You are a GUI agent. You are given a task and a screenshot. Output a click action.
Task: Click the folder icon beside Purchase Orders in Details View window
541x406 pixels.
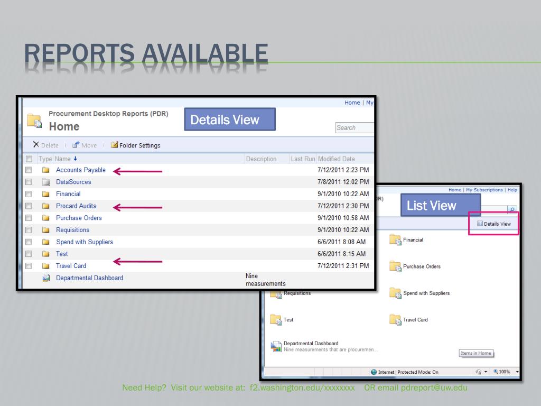(45, 218)
